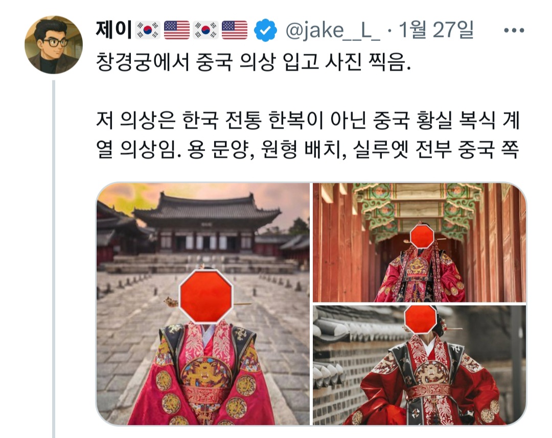
Task: Click the first American flag emoji
Action: pos(177,30)
